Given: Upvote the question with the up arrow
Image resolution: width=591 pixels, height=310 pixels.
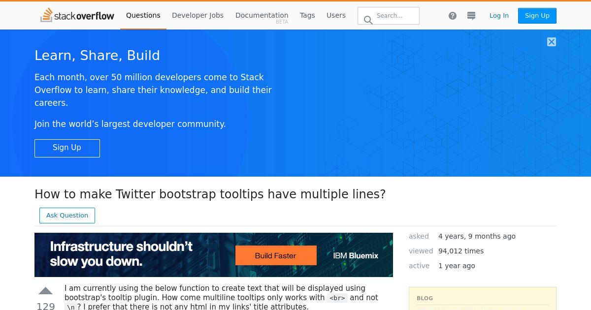Looking at the screenshot, I should point(45,291).
